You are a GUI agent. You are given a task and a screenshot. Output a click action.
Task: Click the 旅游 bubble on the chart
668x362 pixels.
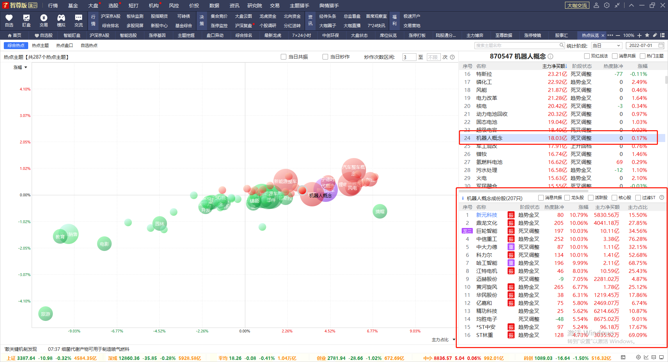[46, 314]
